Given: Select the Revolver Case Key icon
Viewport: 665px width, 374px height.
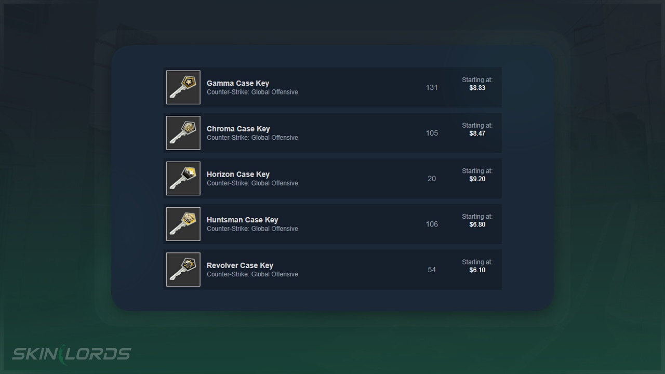Looking at the screenshot, I should [x=183, y=270].
